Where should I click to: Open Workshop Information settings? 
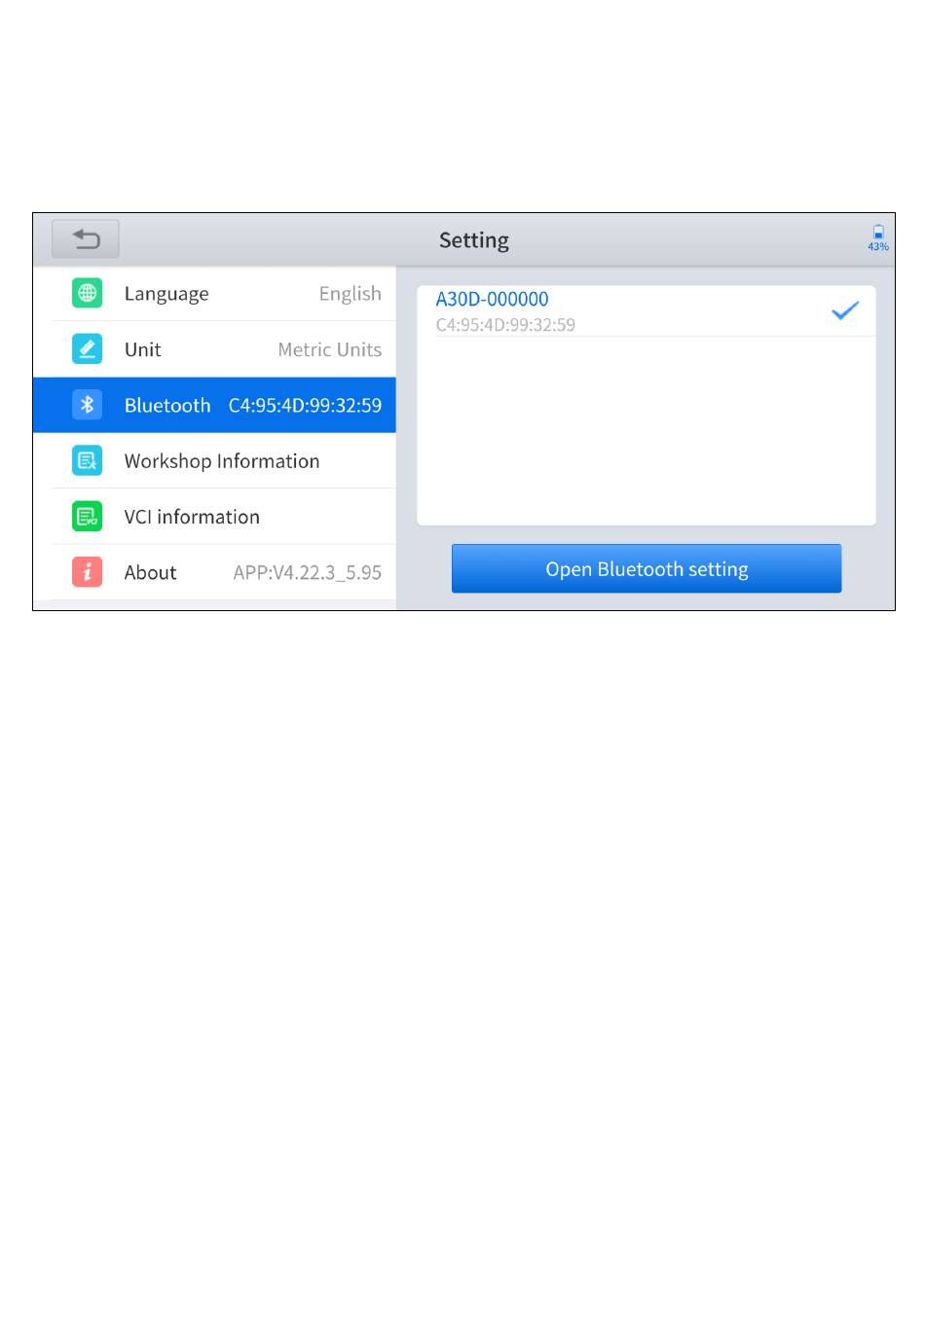click(x=214, y=460)
